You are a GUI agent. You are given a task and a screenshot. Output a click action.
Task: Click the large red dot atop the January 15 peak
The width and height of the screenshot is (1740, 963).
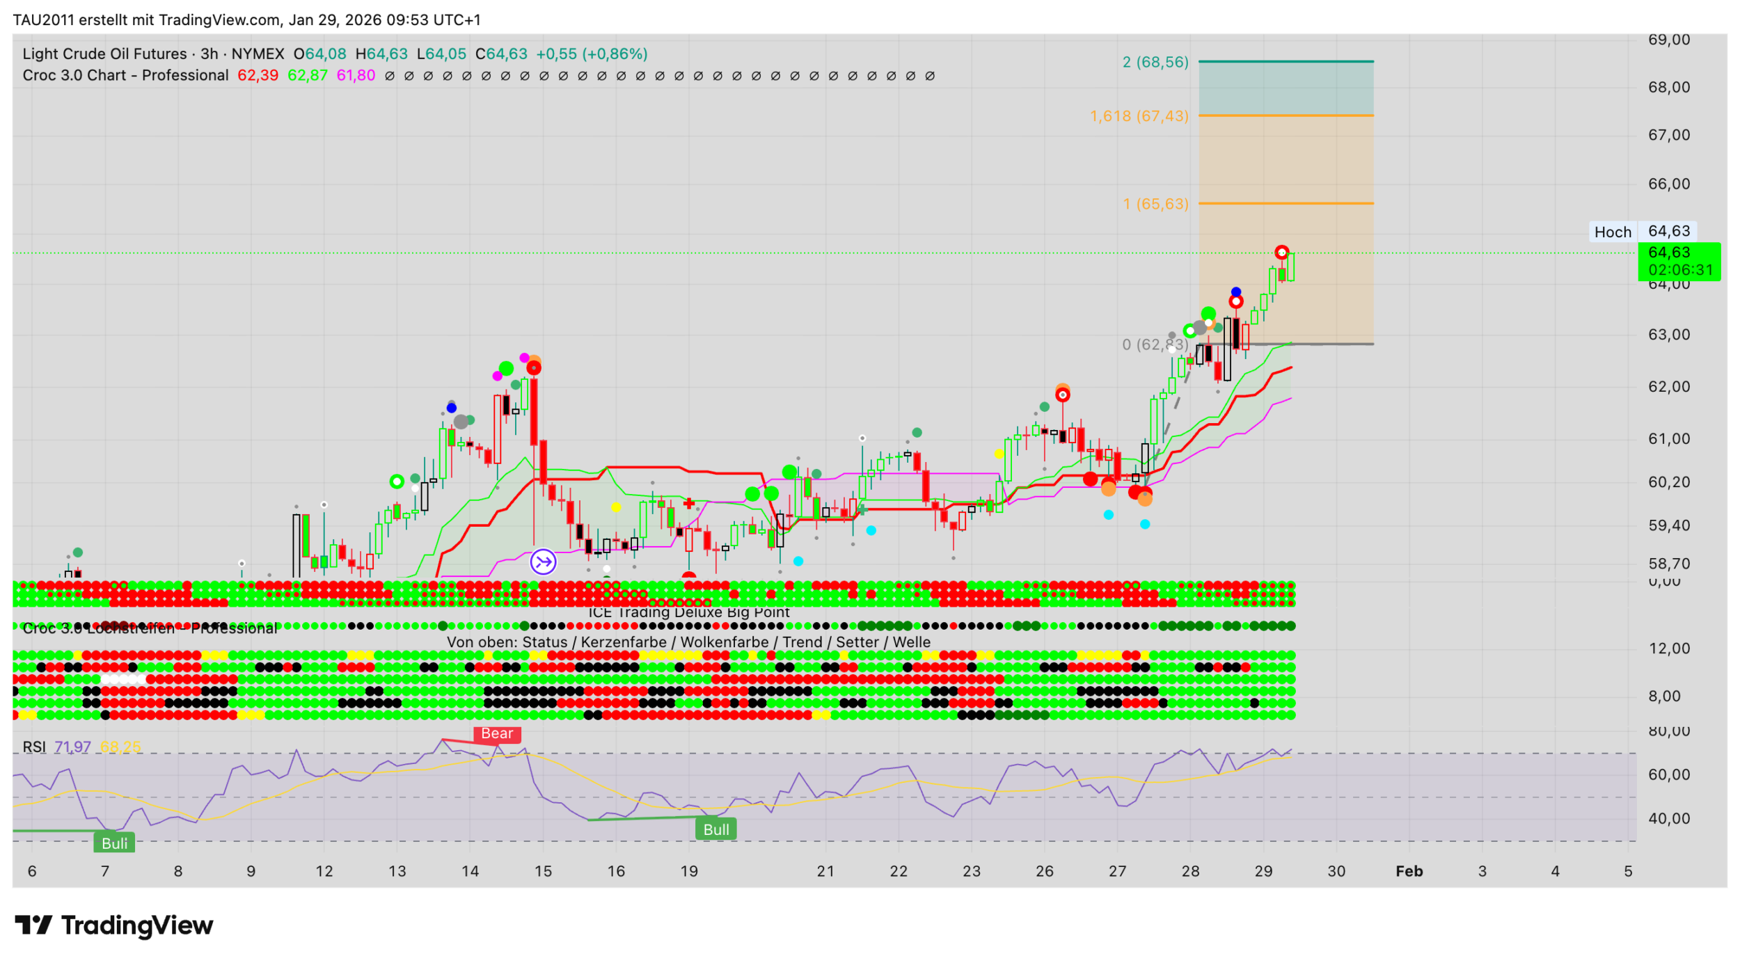click(534, 367)
